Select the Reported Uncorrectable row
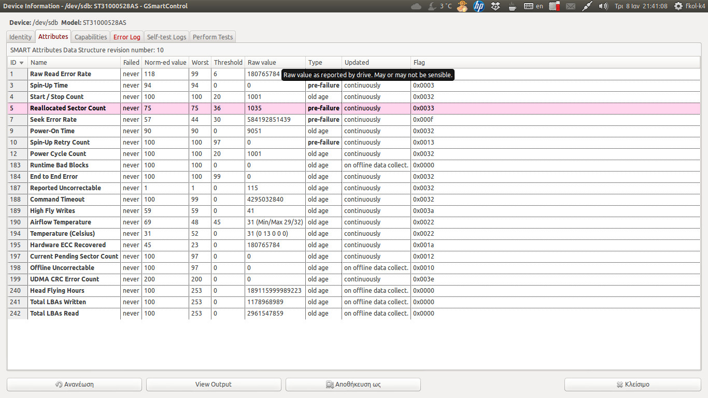 (x=354, y=188)
